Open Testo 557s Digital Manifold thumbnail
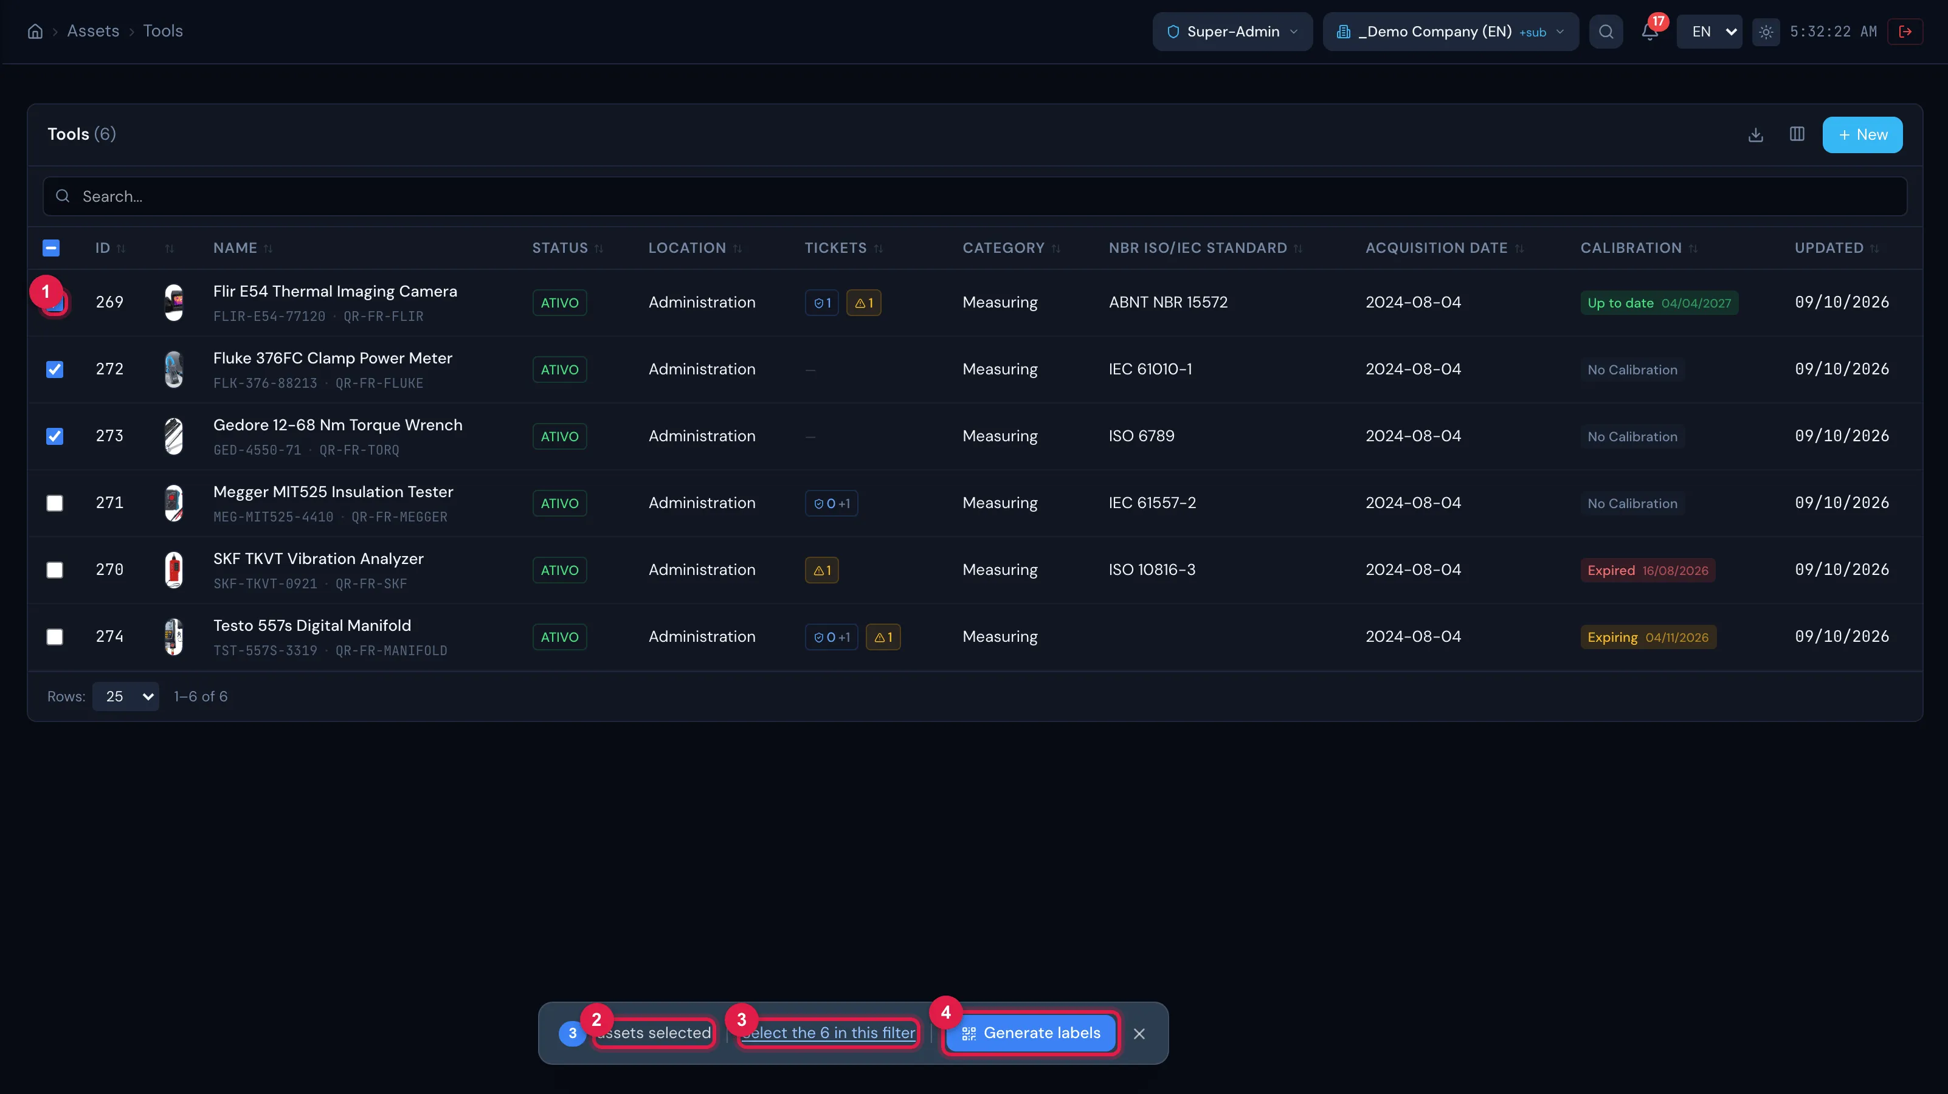Screen dimensions: 1948x1094 [174, 636]
